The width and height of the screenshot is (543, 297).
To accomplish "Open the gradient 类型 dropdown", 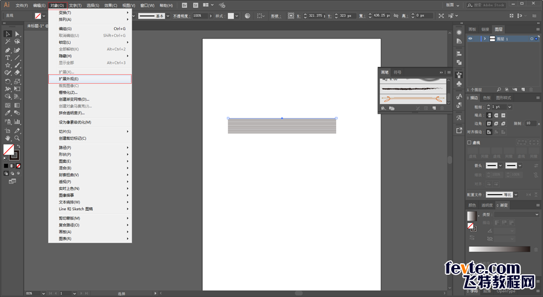I will pos(516,214).
